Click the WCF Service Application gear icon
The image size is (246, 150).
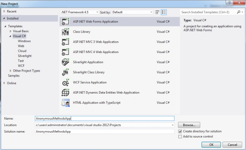(x=65, y=83)
